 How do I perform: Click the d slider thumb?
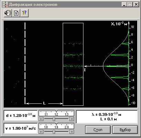pos(54,119)
